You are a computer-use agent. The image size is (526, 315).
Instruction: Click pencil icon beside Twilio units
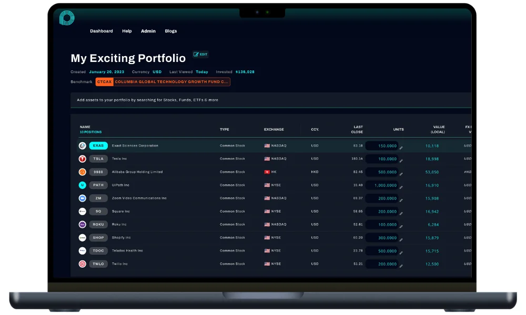pos(401,266)
